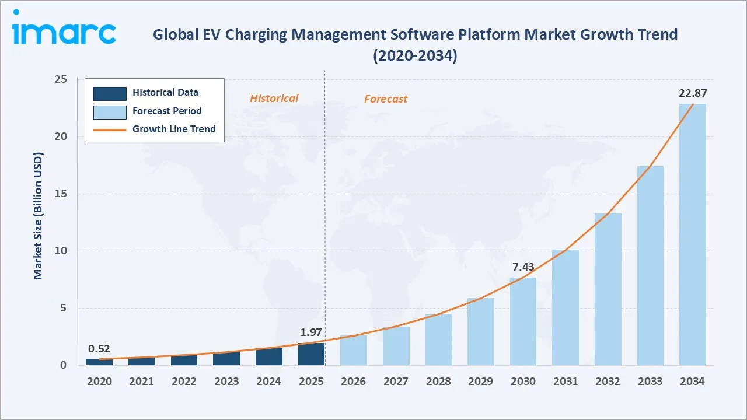The height and width of the screenshot is (420, 747).
Task: Click the "Market Size (Billion USD)" axis title
Action: point(38,216)
